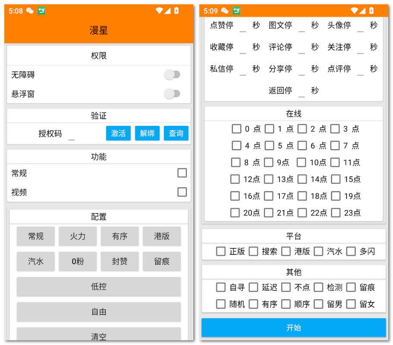Image resolution: width=393 pixels, height=345 pixels.
Task: Select the 正版 platform checkbox
Action: [x=221, y=251]
